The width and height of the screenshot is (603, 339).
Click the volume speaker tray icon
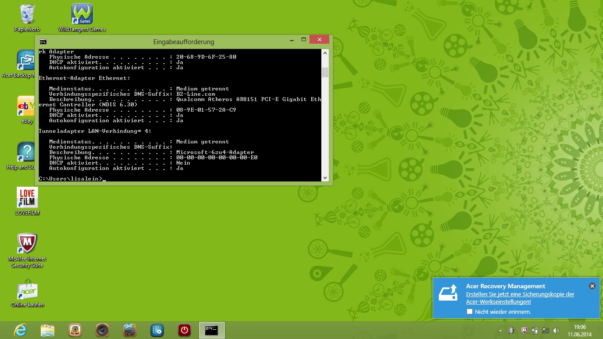(x=556, y=330)
